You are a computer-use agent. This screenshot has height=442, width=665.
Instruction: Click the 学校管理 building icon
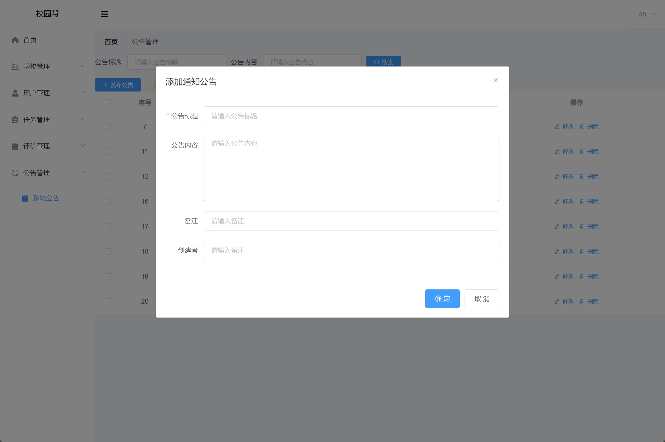pyautogui.click(x=15, y=66)
